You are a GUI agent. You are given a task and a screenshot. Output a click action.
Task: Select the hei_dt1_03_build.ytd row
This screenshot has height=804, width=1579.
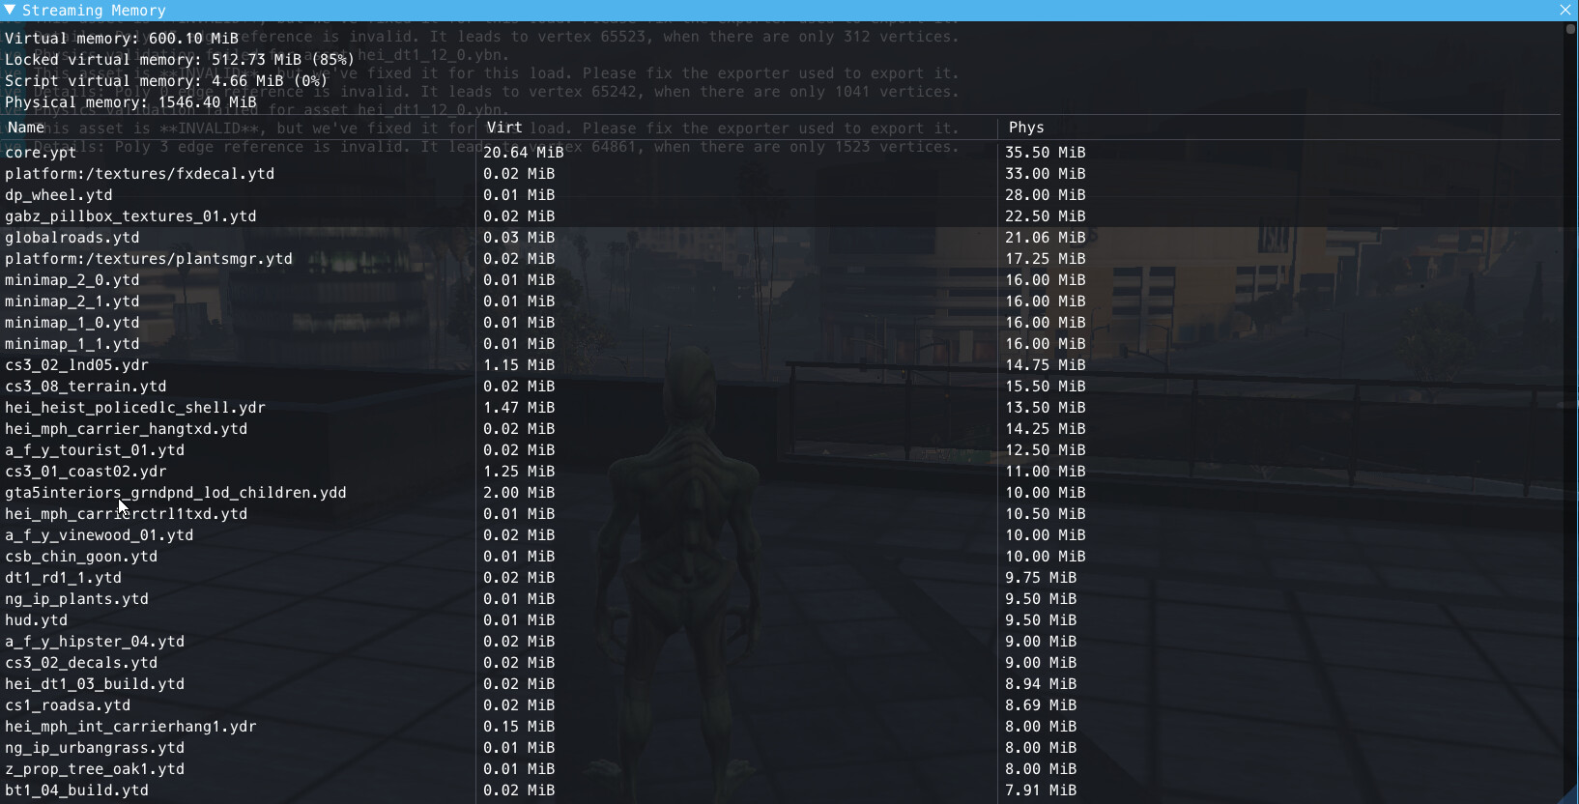(95, 684)
